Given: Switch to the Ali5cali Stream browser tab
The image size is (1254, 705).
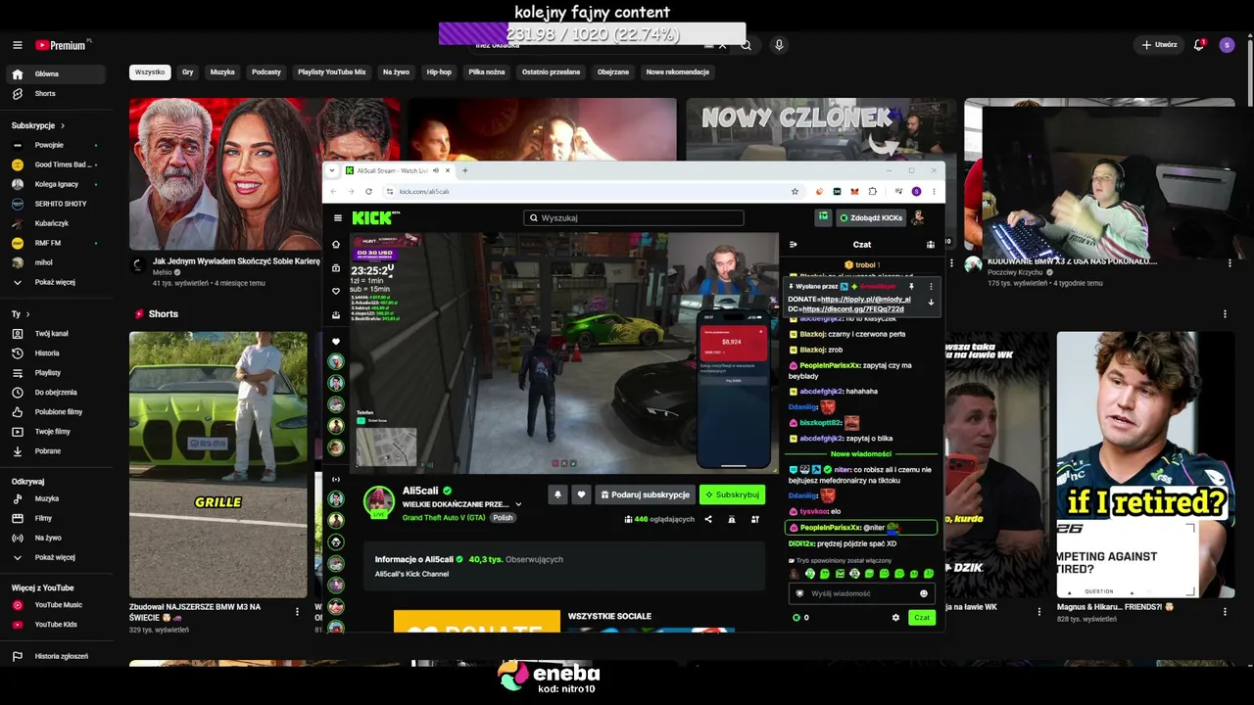Looking at the screenshot, I should 393,170.
